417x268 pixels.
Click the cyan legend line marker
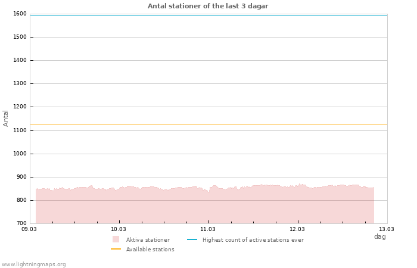(192, 239)
